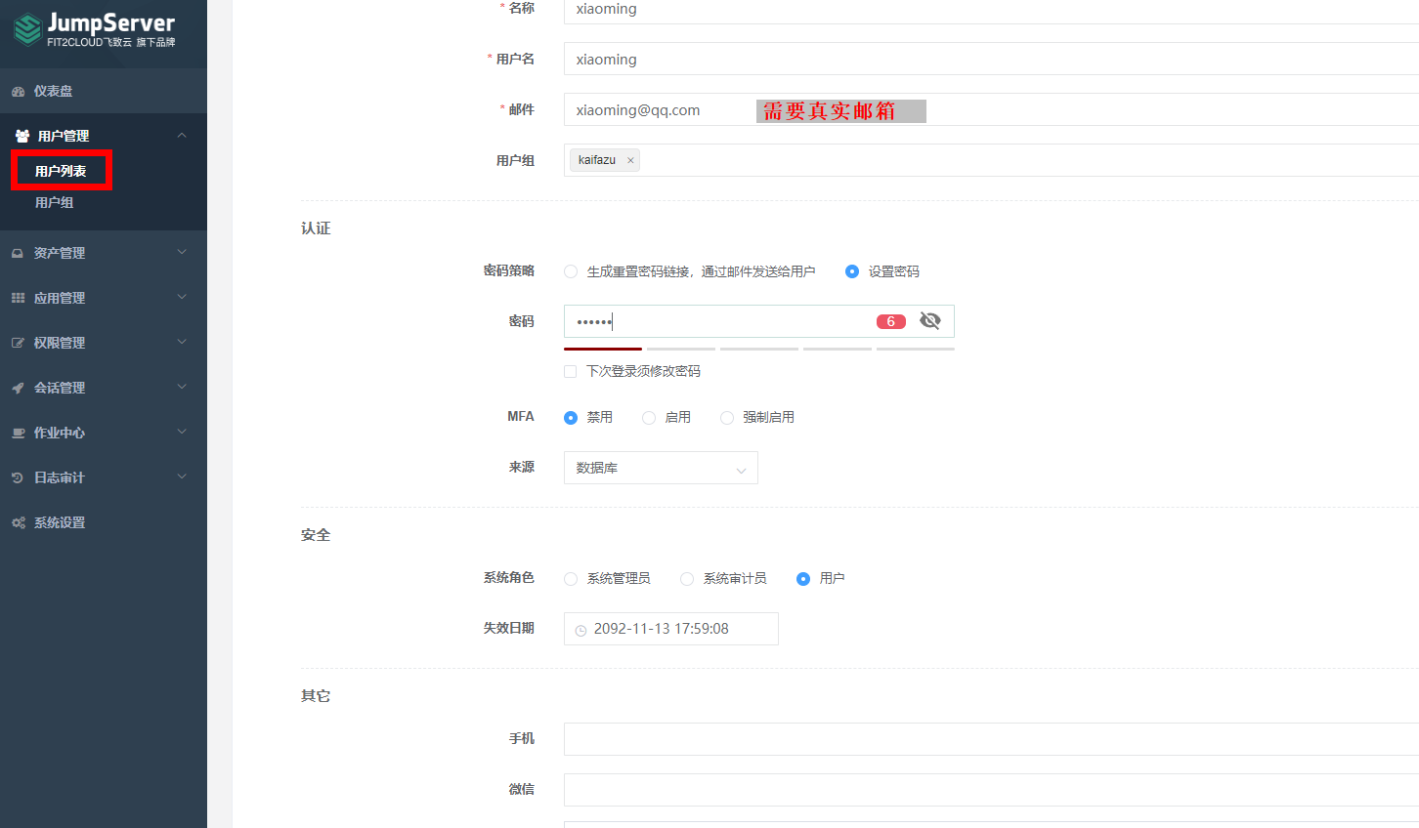The image size is (1419, 828).
Task: Click the 认证 section heading
Action: 316,228
